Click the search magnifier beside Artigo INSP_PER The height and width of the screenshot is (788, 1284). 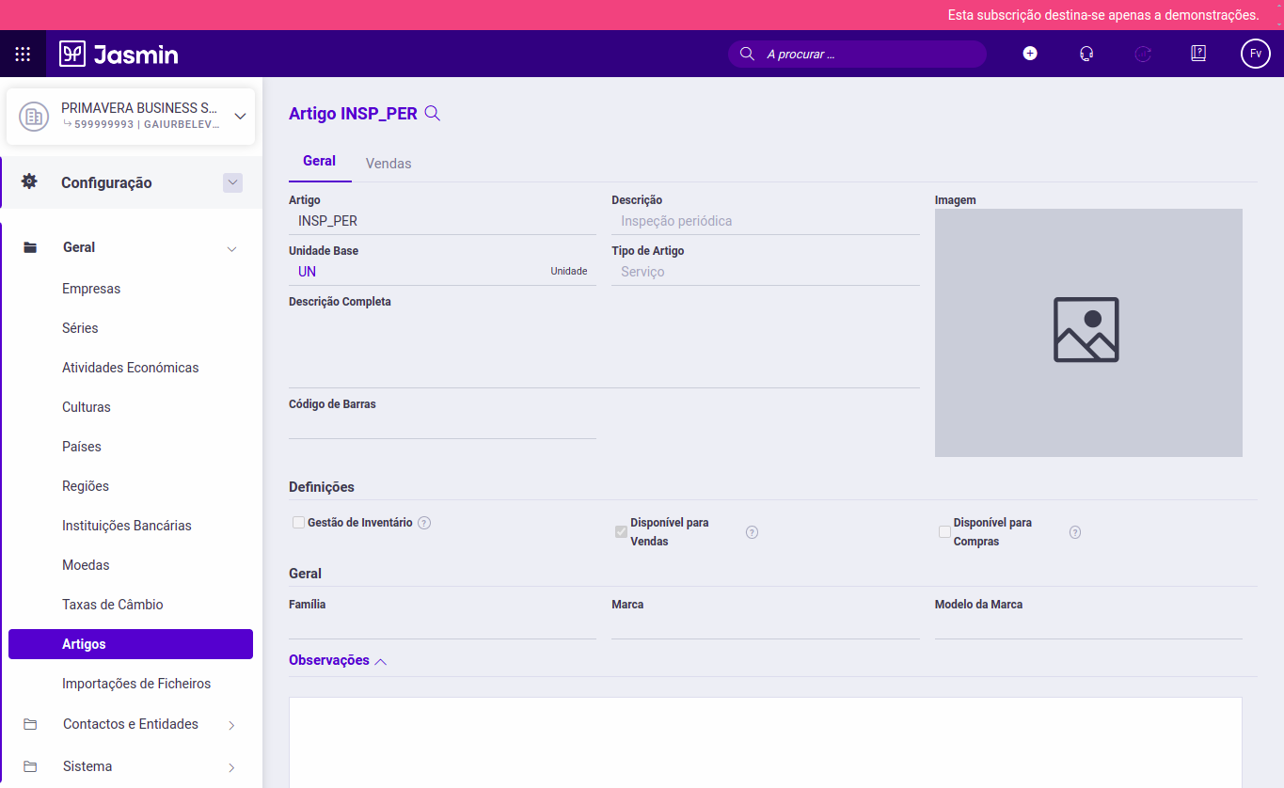pos(433,114)
